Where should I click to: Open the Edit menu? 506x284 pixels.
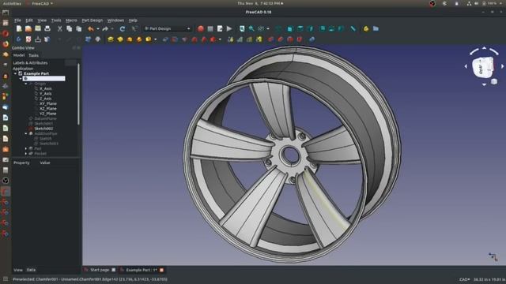click(29, 21)
